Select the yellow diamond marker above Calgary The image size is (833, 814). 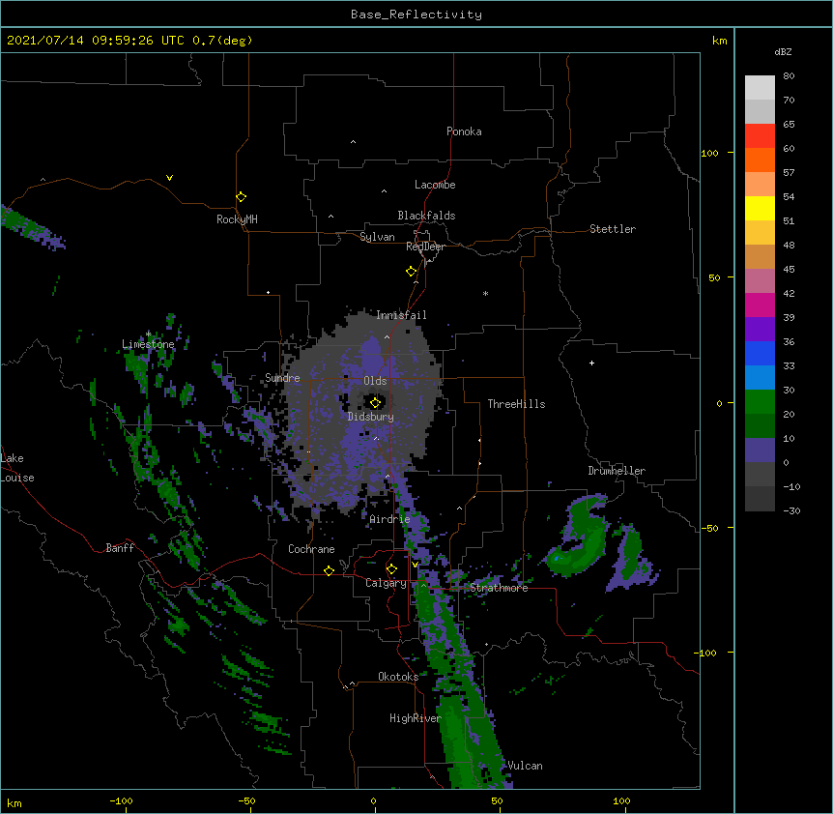pyautogui.click(x=391, y=569)
